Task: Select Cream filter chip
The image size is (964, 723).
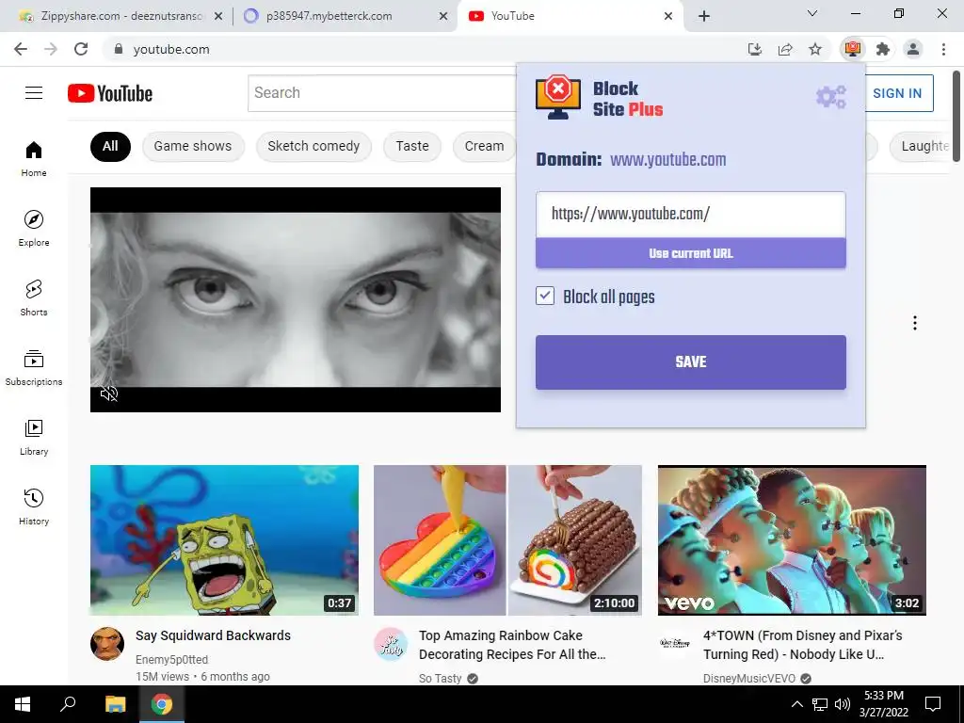Action: tap(485, 146)
